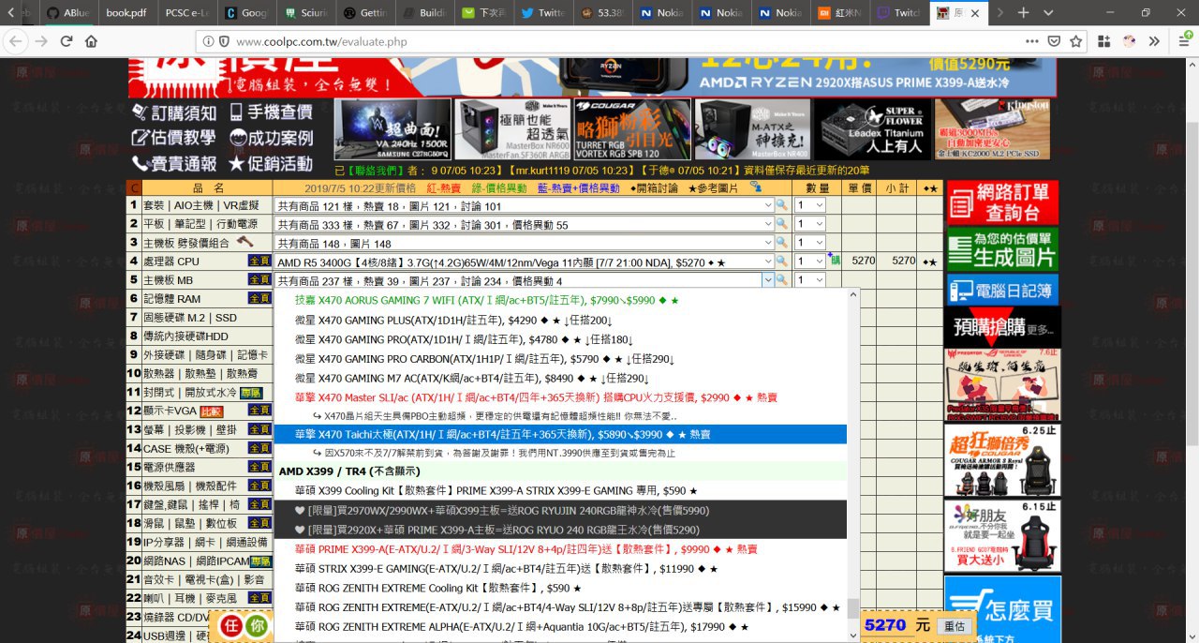The height and width of the screenshot is (643, 1199).
Task: Open a new browser tab
Action: click(x=1023, y=13)
